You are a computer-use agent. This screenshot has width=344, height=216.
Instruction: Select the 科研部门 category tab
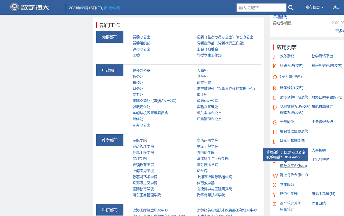tap(110, 210)
